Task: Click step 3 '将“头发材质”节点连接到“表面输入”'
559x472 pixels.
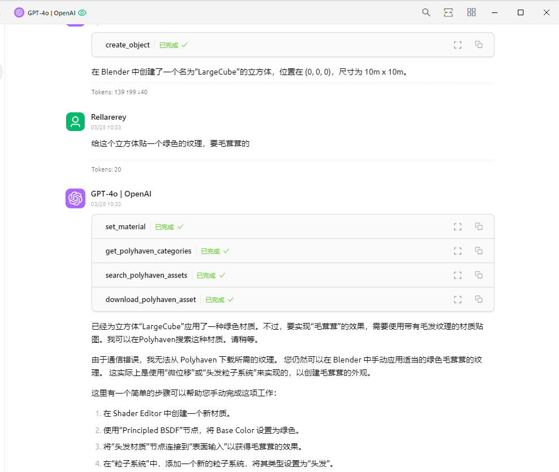Action: pyautogui.click(x=203, y=447)
